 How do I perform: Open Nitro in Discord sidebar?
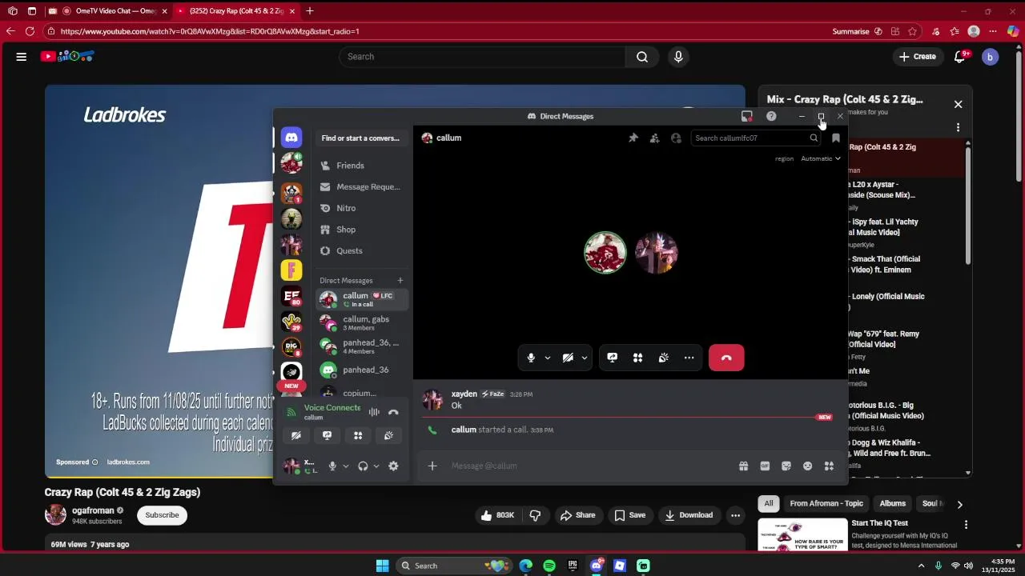click(x=360, y=208)
